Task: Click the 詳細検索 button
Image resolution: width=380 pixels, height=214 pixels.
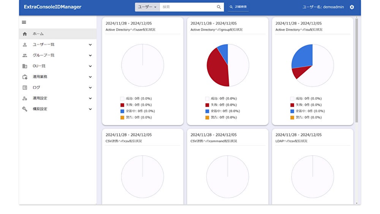Action: click(238, 7)
